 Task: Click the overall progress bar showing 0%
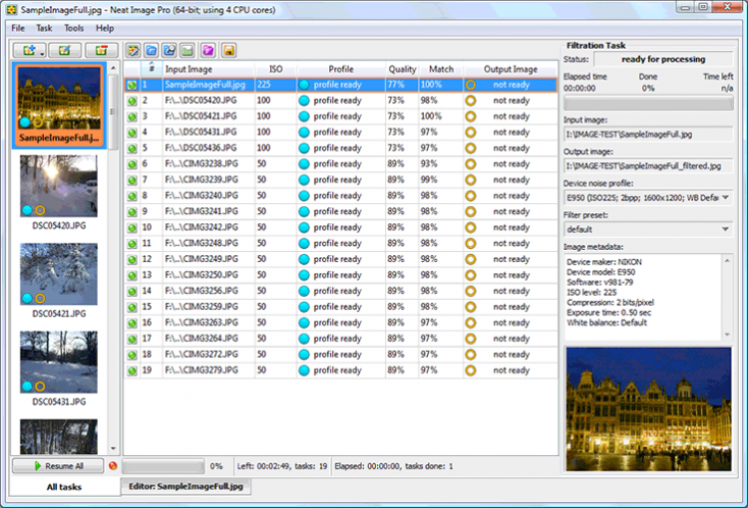tap(164, 466)
